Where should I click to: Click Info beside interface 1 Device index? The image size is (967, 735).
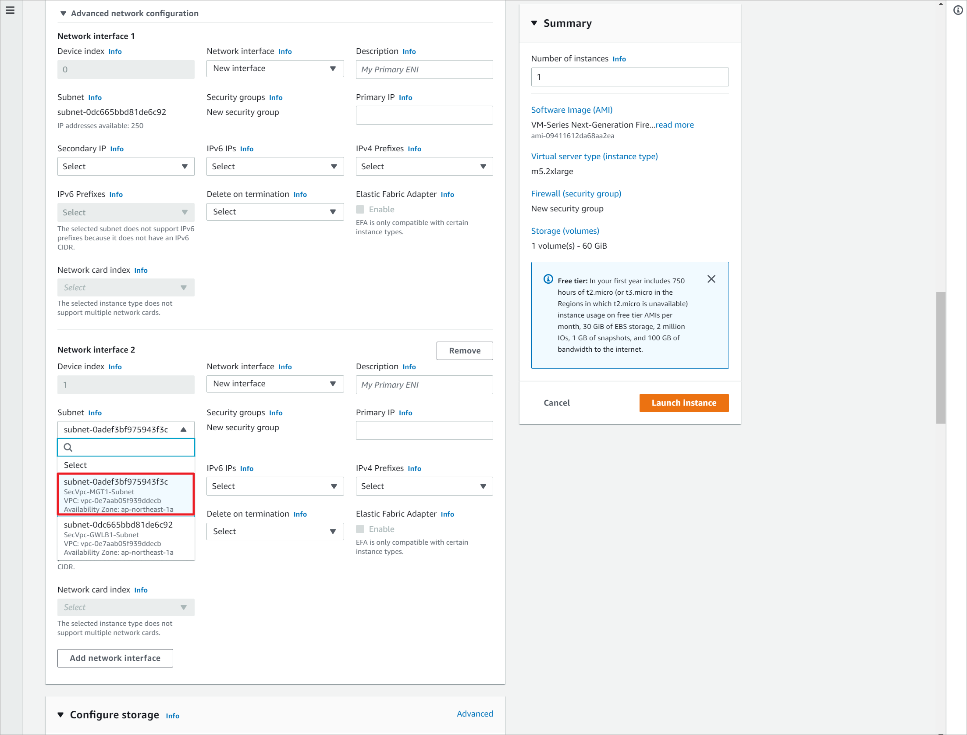(x=115, y=52)
